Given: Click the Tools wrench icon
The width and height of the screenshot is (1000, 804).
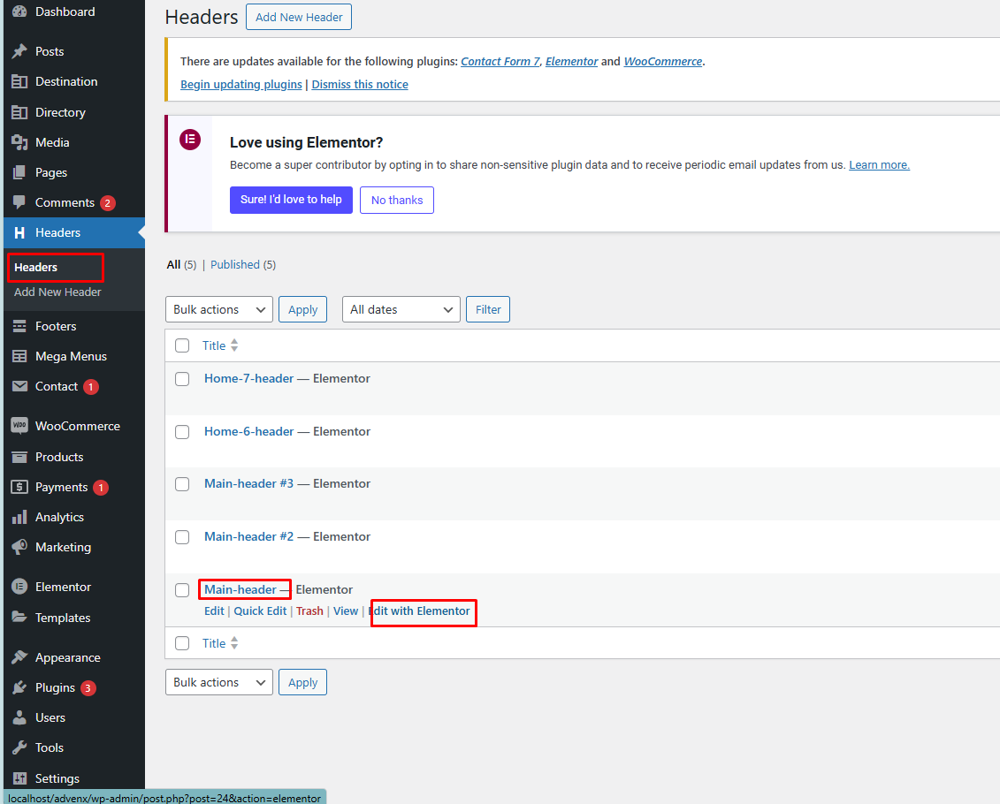Looking at the screenshot, I should [x=19, y=747].
